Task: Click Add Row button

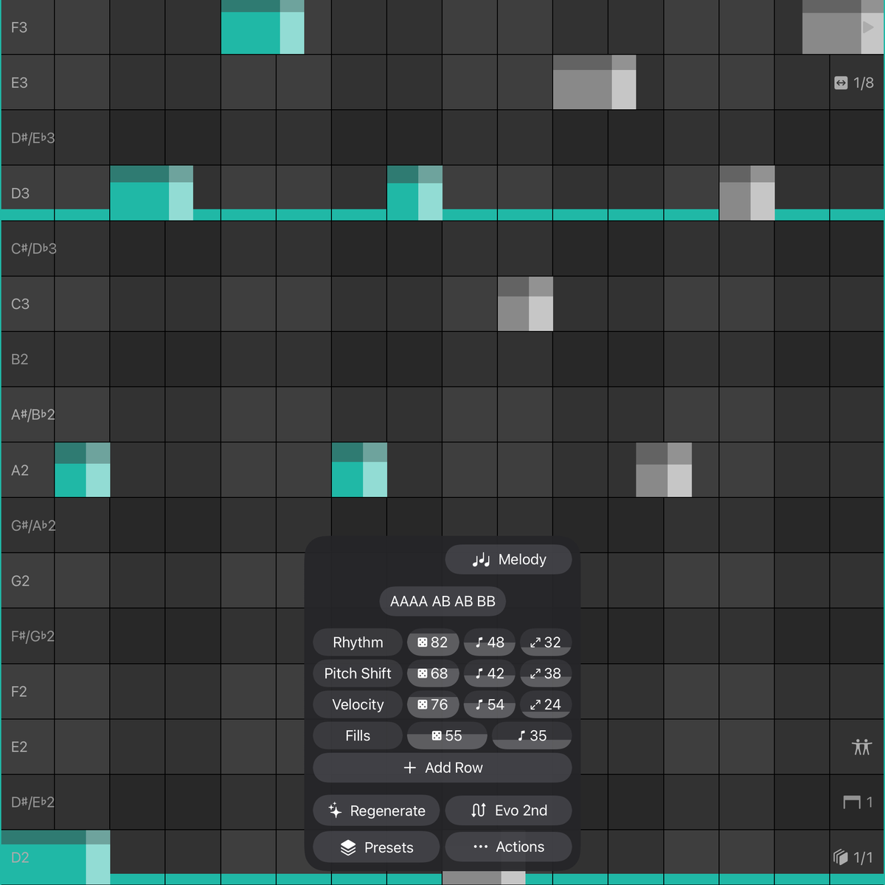Action: click(442, 768)
